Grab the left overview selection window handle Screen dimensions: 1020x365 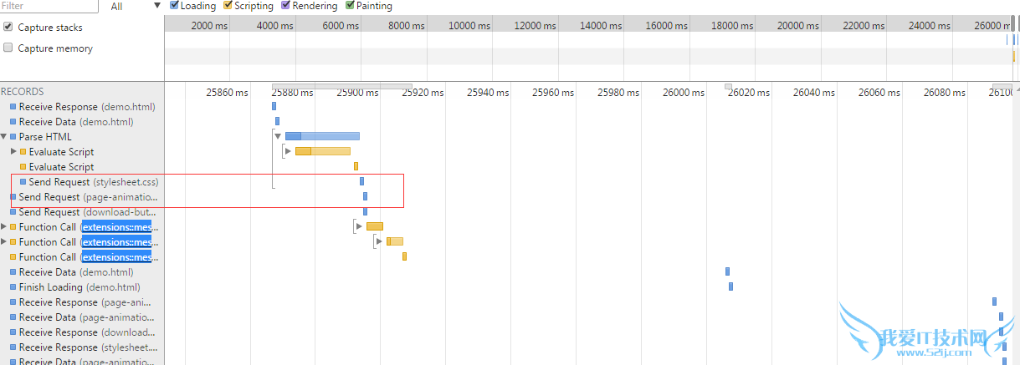pyautogui.click(x=1012, y=23)
